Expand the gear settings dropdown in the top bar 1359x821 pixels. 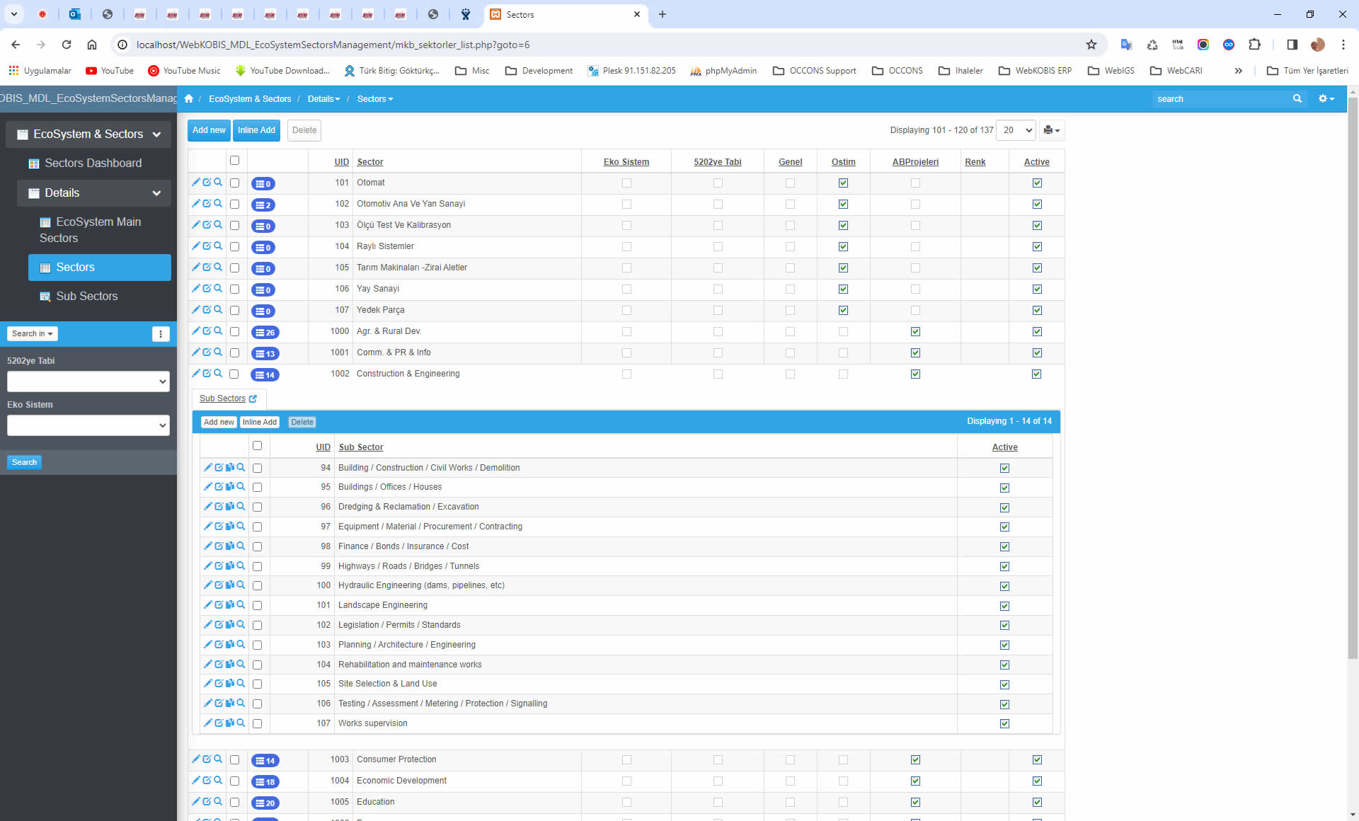click(x=1326, y=99)
